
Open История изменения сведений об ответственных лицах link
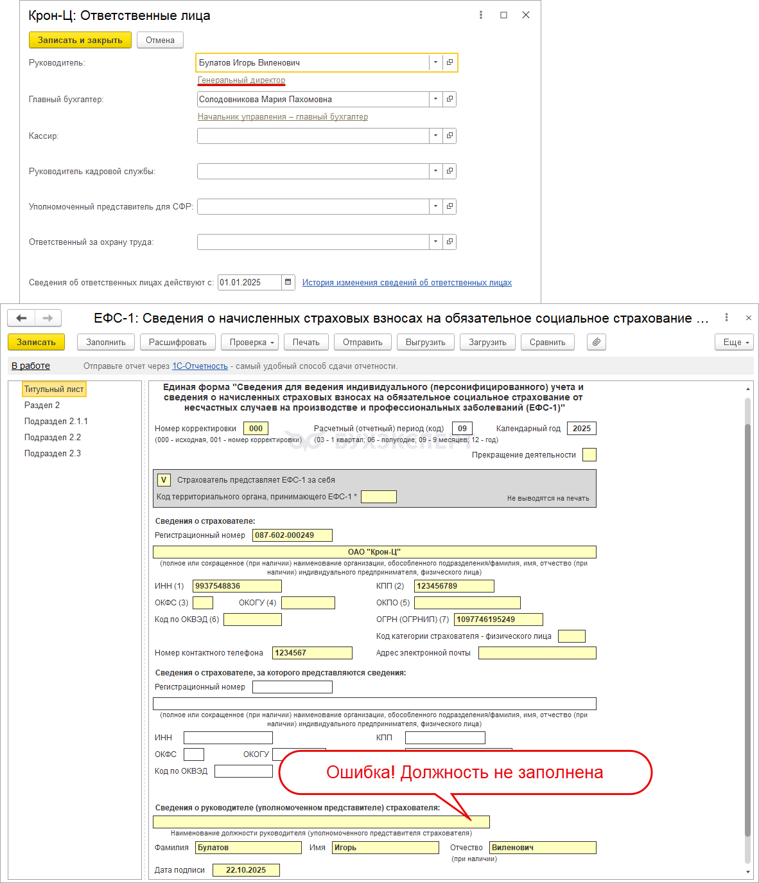[406, 283]
